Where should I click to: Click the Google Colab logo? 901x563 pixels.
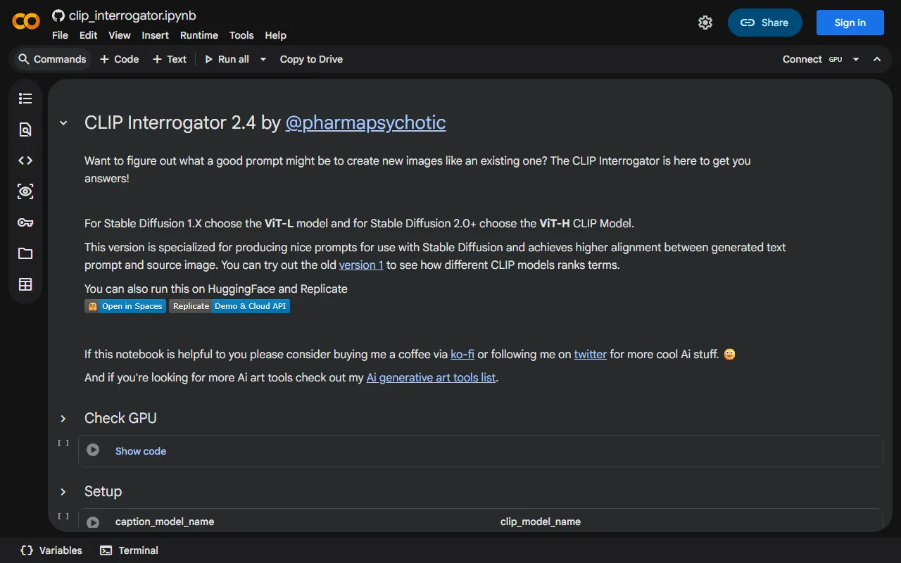point(26,22)
